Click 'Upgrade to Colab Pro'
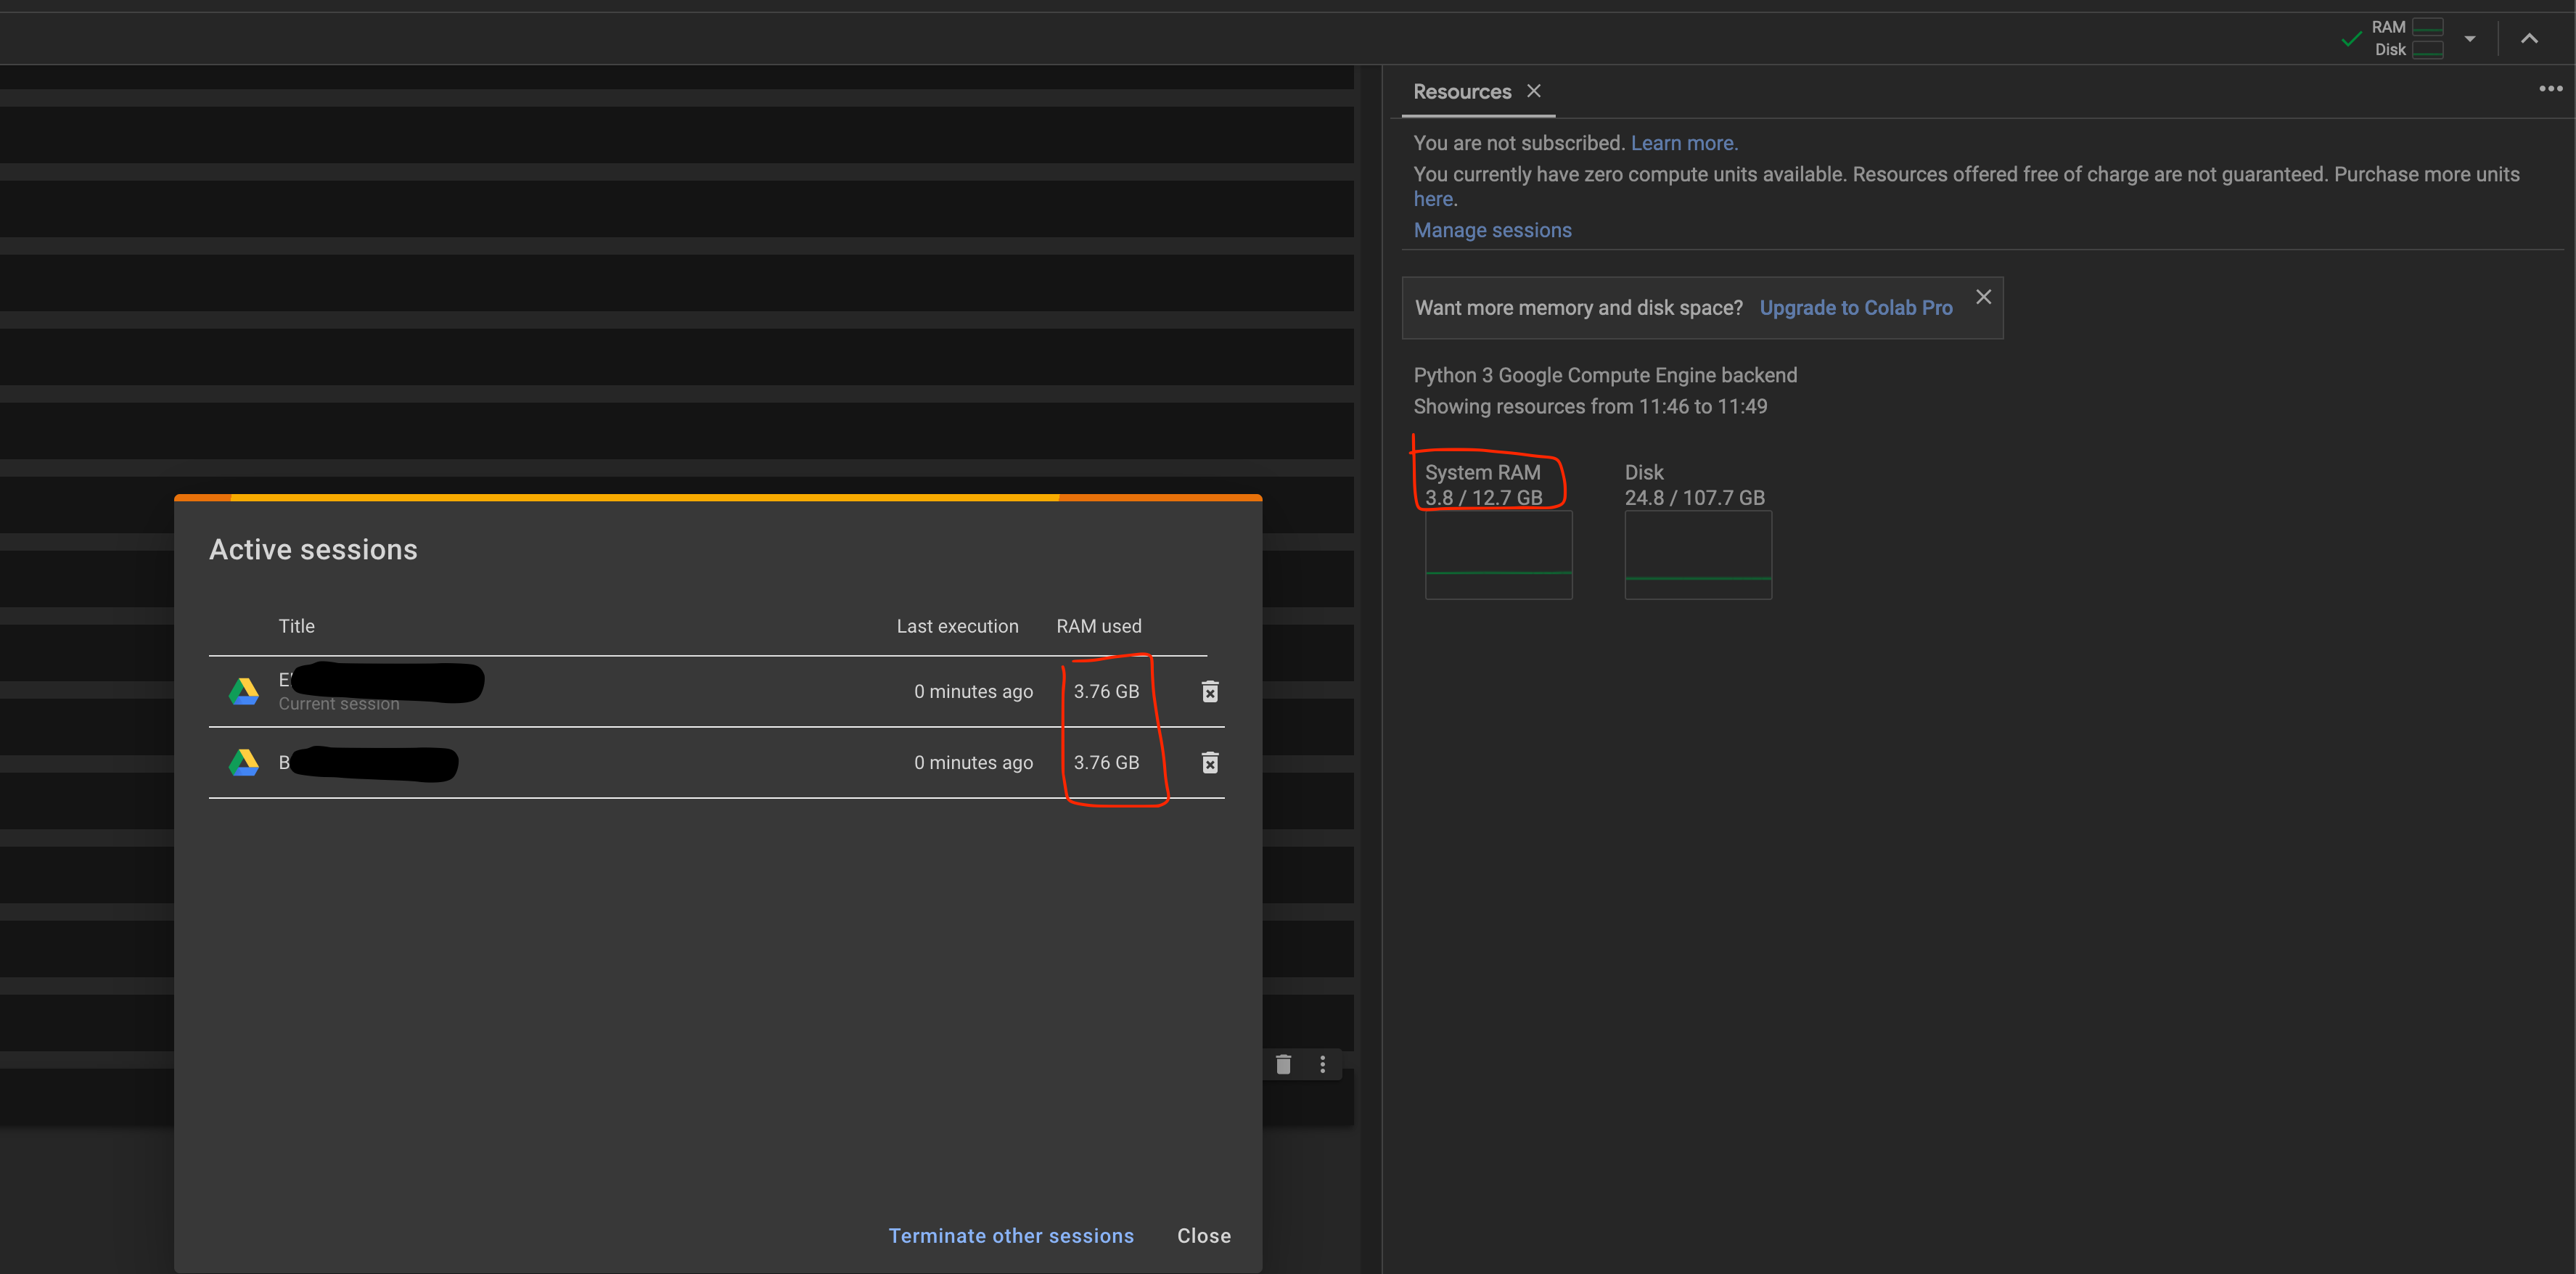The width and height of the screenshot is (2576, 1274). pos(1855,307)
